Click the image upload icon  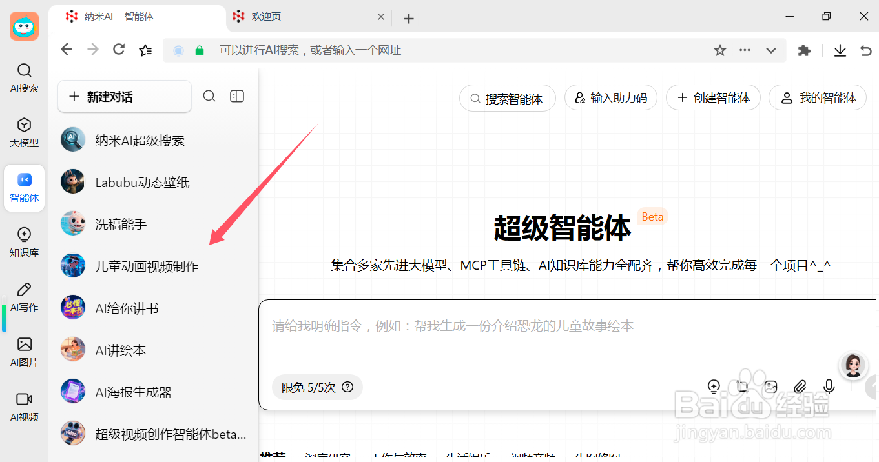(x=770, y=386)
